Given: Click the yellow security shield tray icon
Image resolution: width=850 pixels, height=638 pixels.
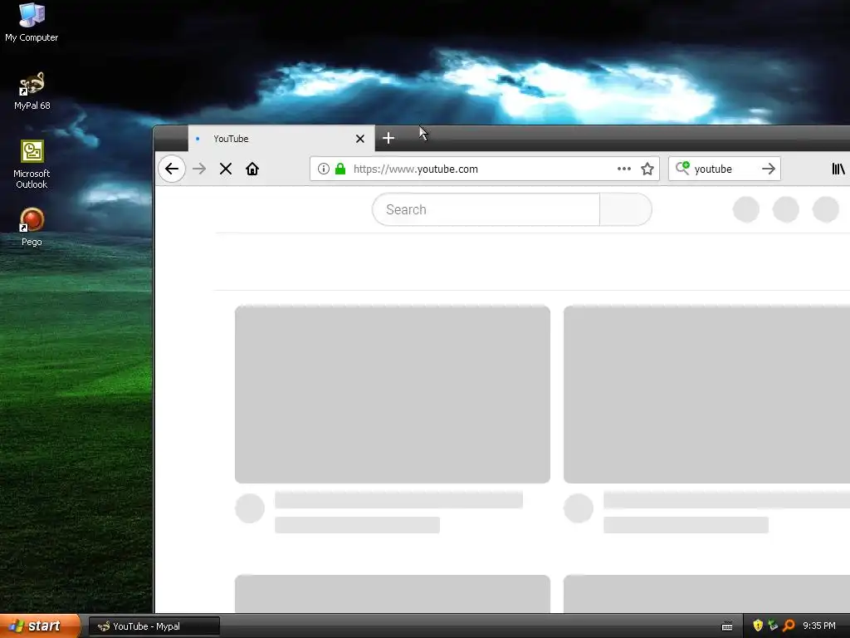Looking at the screenshot, I should pyautogui.click(x=758, y=626).
